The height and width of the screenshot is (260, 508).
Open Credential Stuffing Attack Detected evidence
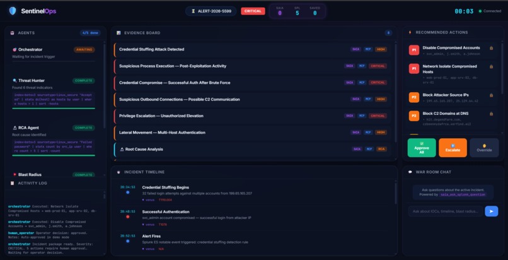pos(253,49)
